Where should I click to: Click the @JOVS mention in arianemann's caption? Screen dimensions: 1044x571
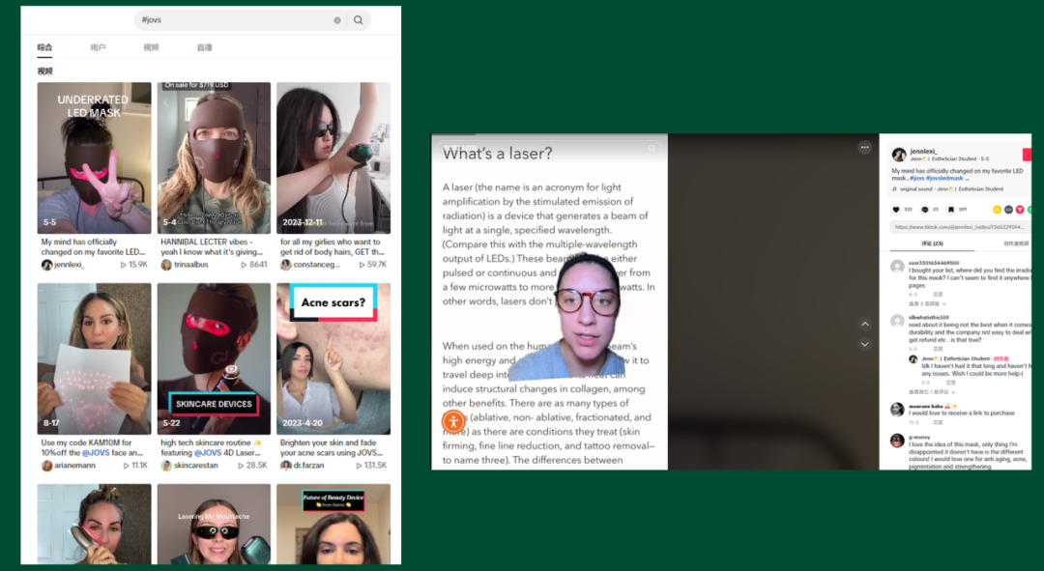tap(95, 452)
